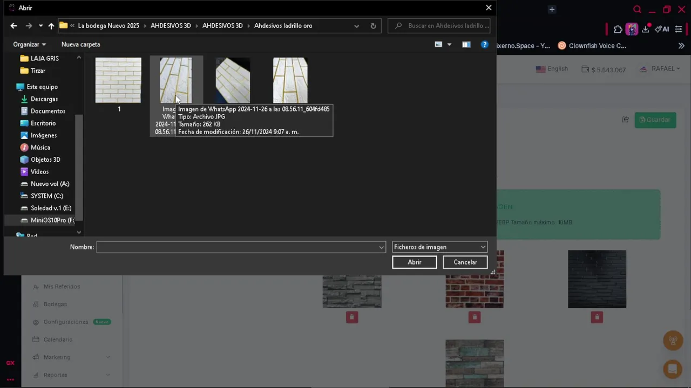Screen dimensions: 691x388
Task: Open the Organizar menu
Action: click(x=30, y=44)
